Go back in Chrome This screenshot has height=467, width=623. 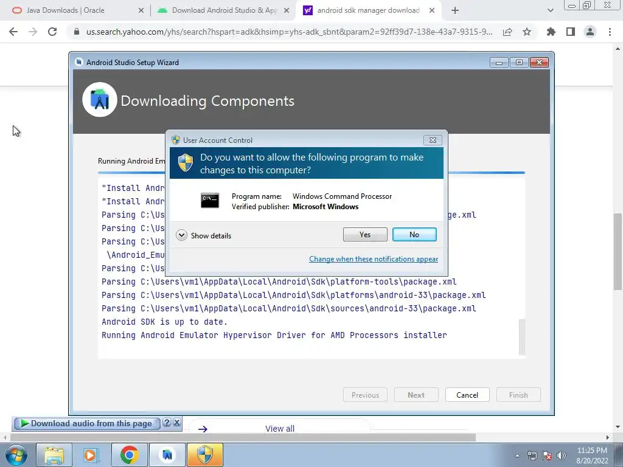click(x=13, y=32)
